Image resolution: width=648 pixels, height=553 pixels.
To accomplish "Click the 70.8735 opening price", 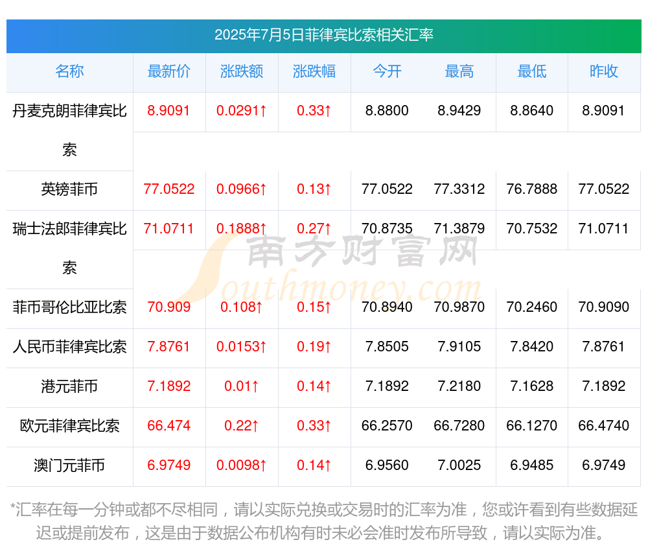I will tap(387, 229).
